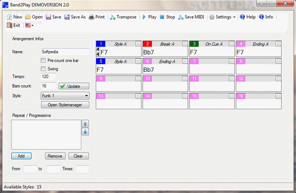Click the Available Styles: 15 status text
The image size is (296, 193).
(23, 187)
